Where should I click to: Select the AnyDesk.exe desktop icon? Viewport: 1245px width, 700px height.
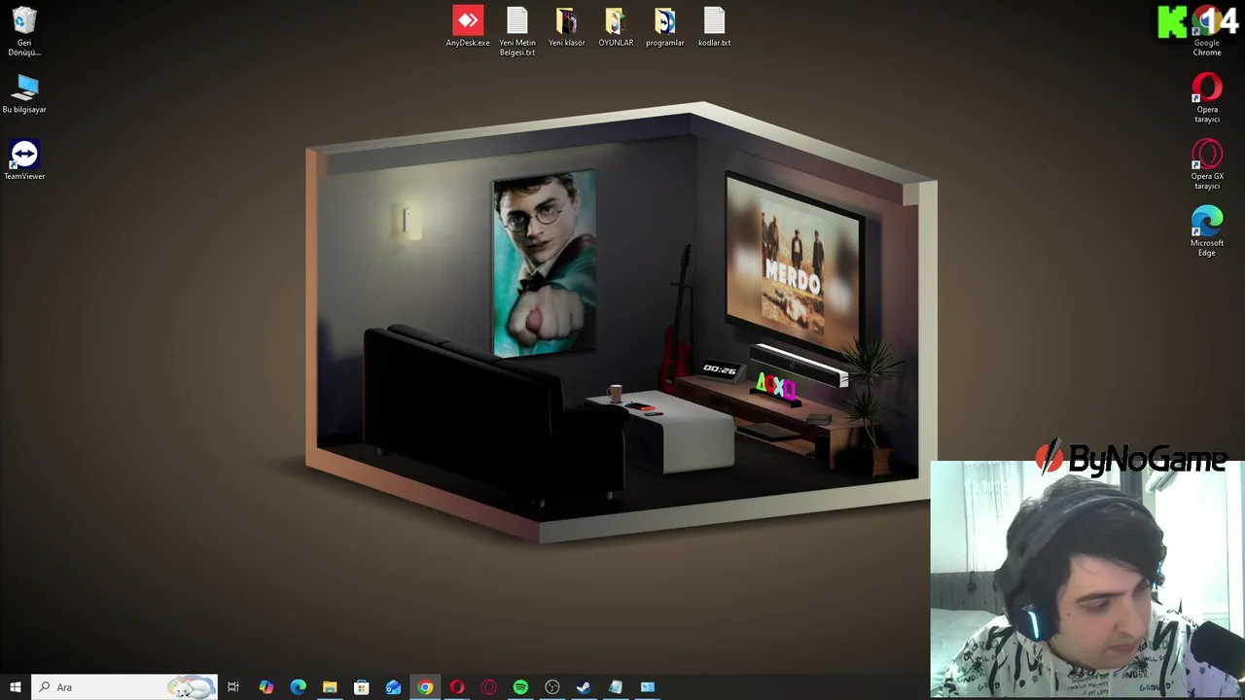pyautogui.click(x=468, y=27)
